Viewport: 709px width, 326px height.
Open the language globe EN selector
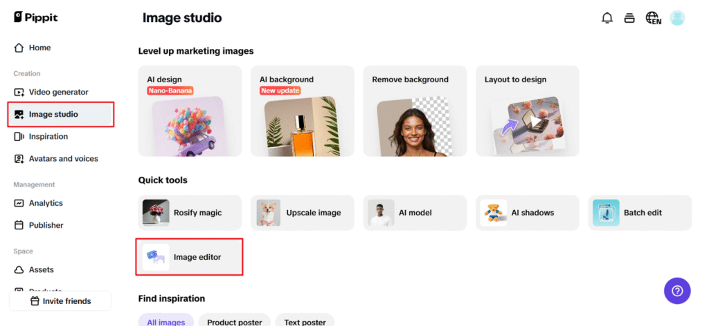tap(653, 18)
